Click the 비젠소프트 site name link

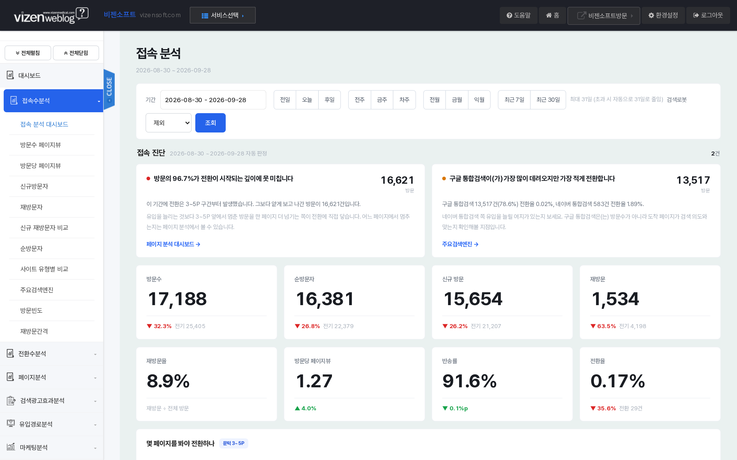[x=119, y=14]
